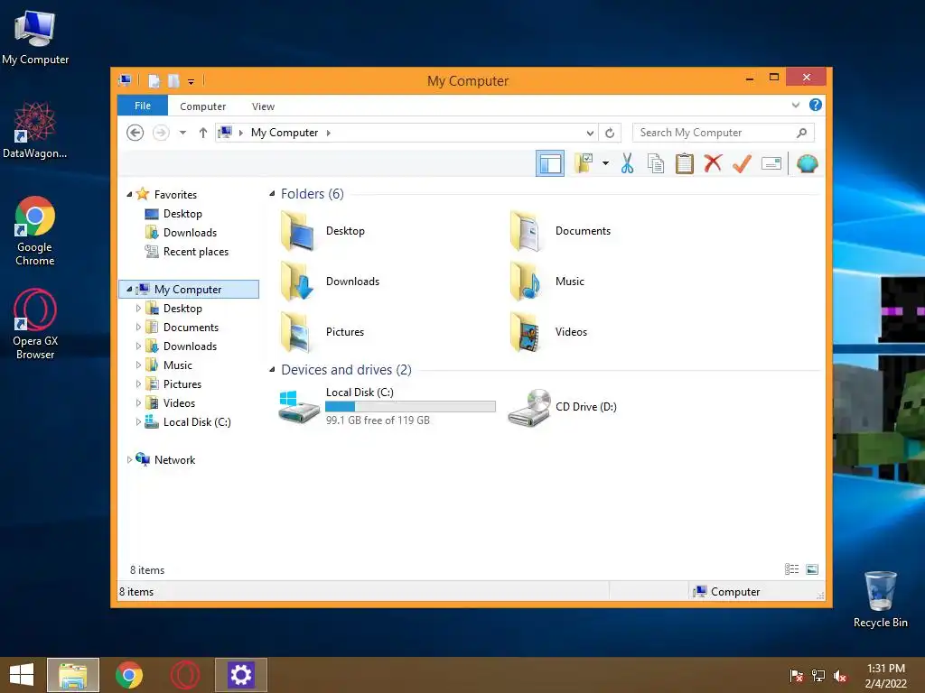925x693 pixels.
Task: Open dropdown arrow next to folder options icon
Action: 605,163
